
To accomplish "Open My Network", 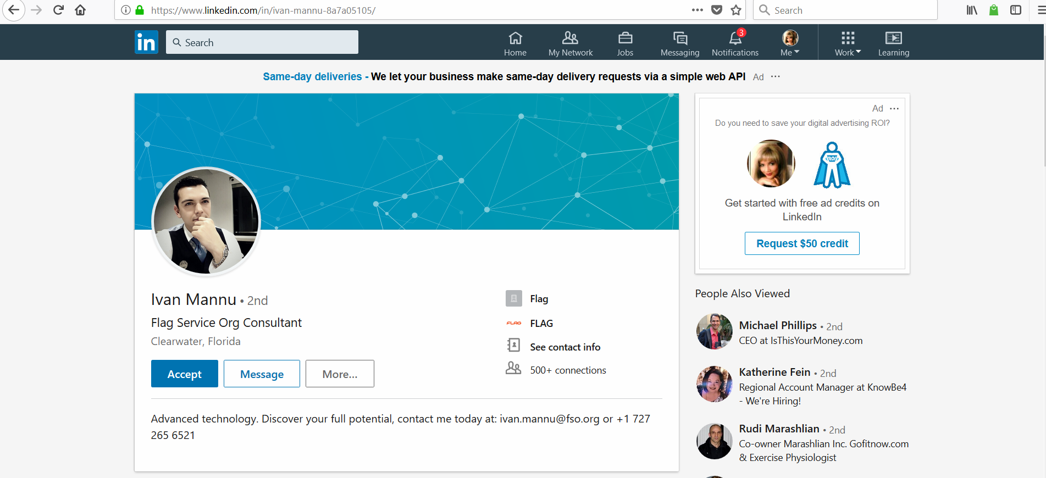I will pyautogui.click(x=571, y=43).
